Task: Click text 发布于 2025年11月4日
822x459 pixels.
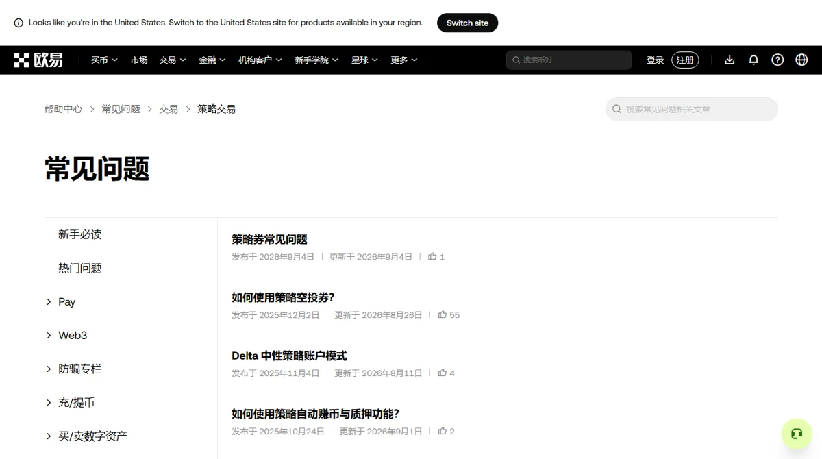Action: (275, 373)
